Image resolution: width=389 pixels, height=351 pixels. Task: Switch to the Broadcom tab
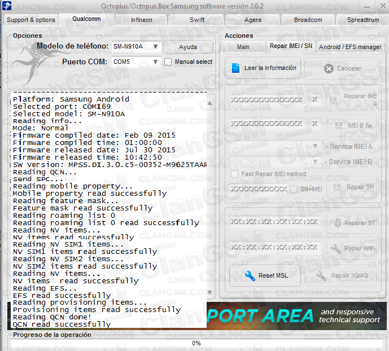pos(308,20)
